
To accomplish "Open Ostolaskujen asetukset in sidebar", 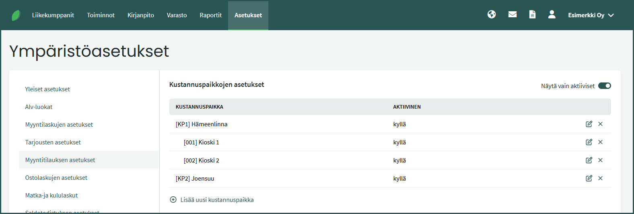I will (56, 178).
